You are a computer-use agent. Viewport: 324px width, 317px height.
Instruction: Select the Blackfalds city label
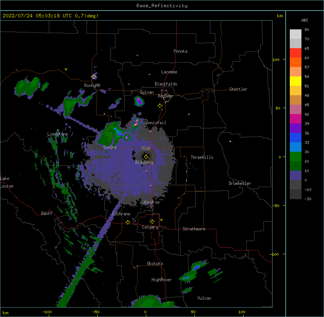pyautogui.click(x=166, y=84)
